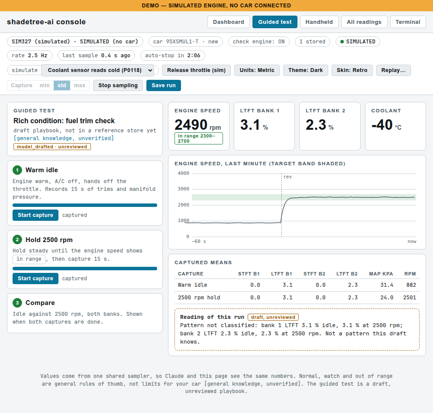Click the 'Compare' step heading

coord(40,303)
